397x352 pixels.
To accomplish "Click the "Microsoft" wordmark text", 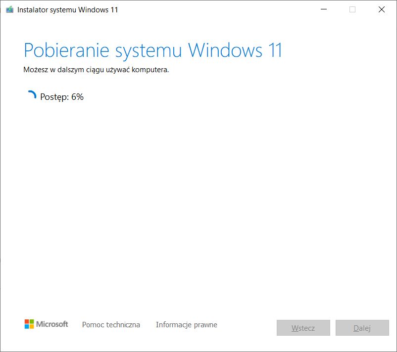I will [53, 324].
